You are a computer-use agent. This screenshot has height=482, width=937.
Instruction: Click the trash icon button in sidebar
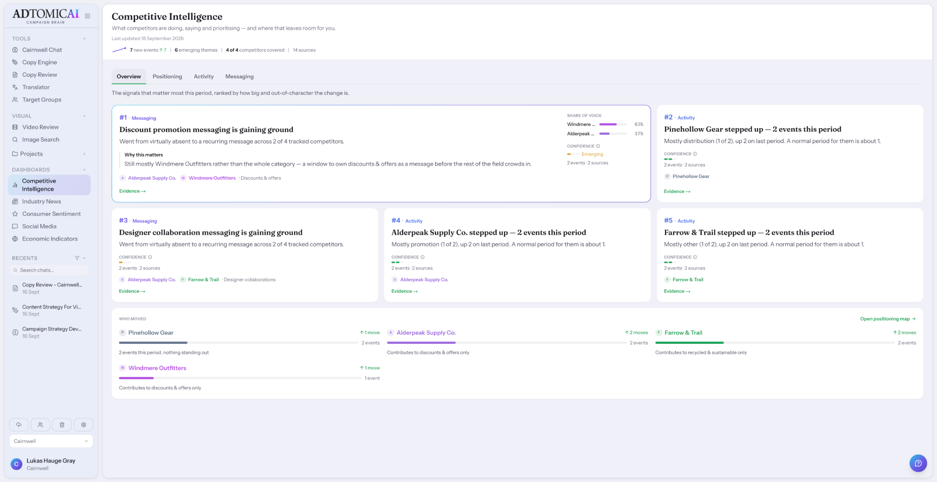[x=62, y=425]
